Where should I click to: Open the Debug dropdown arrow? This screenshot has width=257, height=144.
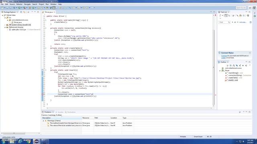point(16,8)
